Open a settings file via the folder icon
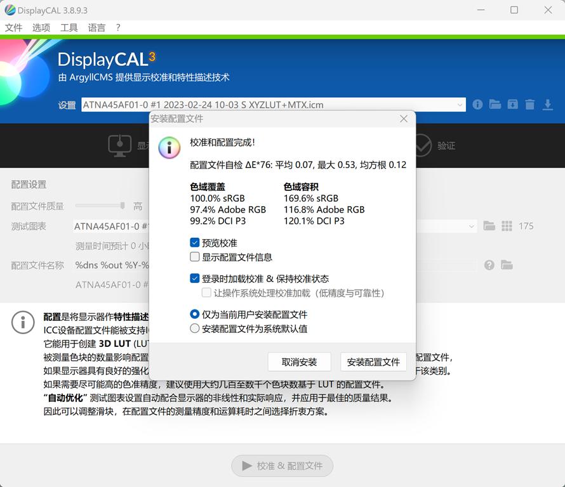This screenshot has height=487, width=565. [x=495, y=104]
